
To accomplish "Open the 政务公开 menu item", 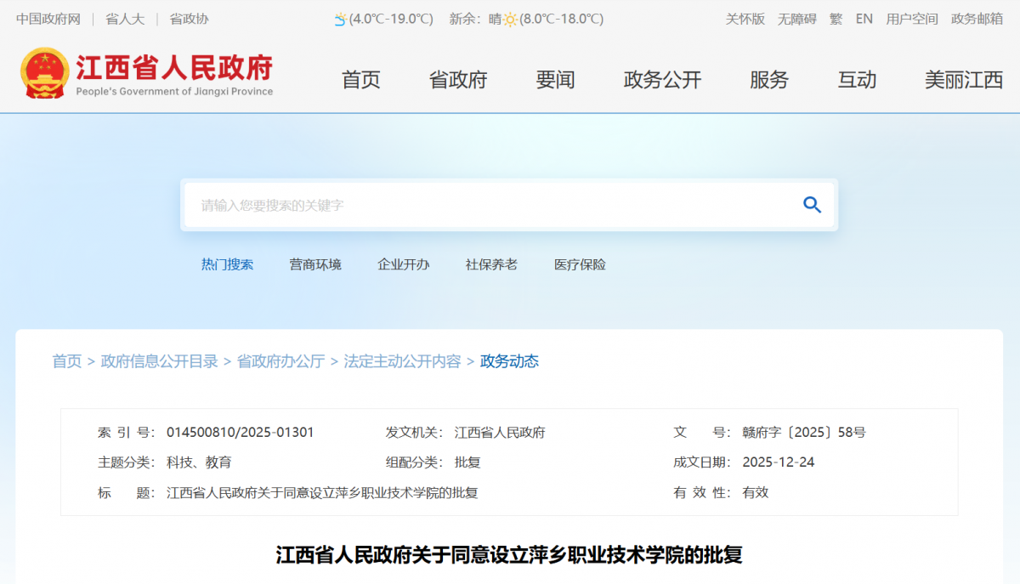I will (x=663, y=80).
